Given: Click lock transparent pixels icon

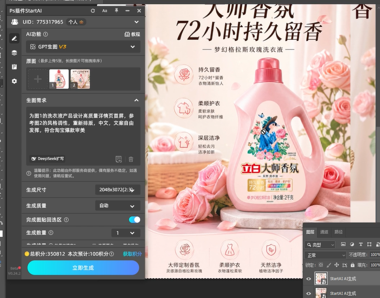Looking at the screenshot, I should [x=321, y=265].
